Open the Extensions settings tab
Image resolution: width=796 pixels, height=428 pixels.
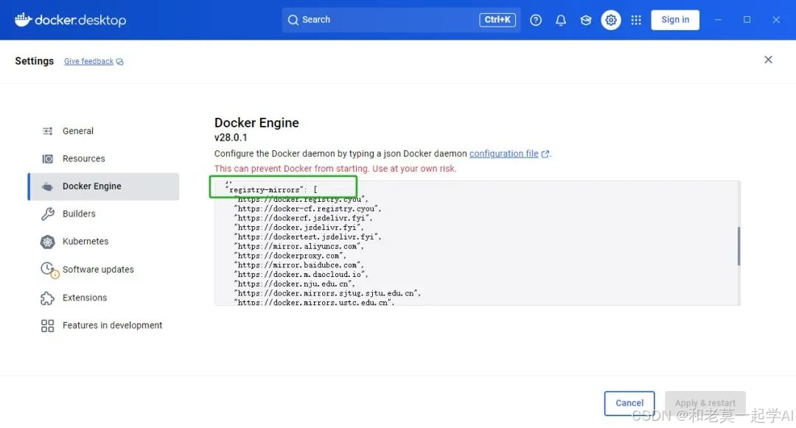point(104,298)
